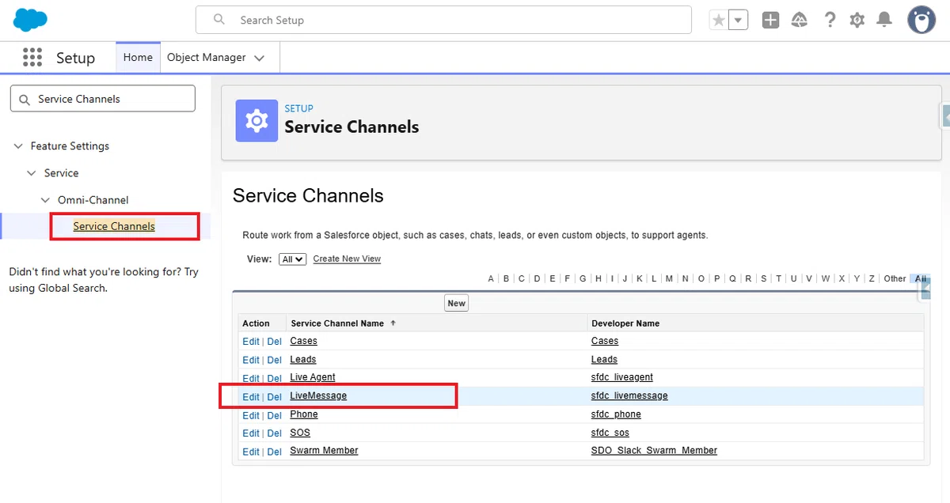
Task: Filter the list by letter C
Action: tap(522, 278)
